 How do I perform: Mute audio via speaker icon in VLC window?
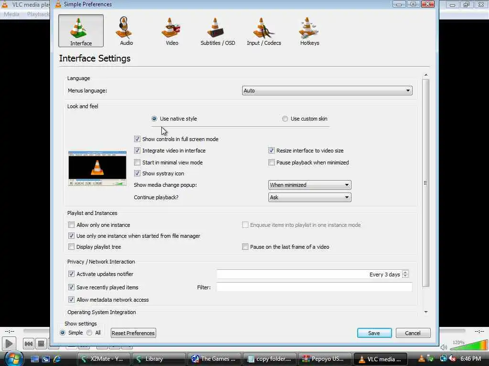[444, 347]
